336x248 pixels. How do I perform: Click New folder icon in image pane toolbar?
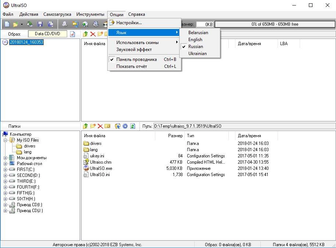100,34
